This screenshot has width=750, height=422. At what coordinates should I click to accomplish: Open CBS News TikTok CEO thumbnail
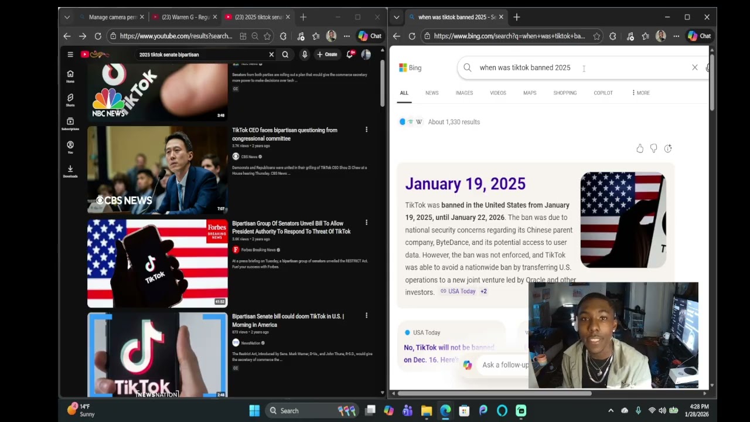[x=158, y=170]
